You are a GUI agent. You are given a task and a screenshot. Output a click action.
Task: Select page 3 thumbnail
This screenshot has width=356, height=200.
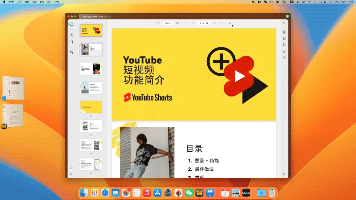click(91, 68)
